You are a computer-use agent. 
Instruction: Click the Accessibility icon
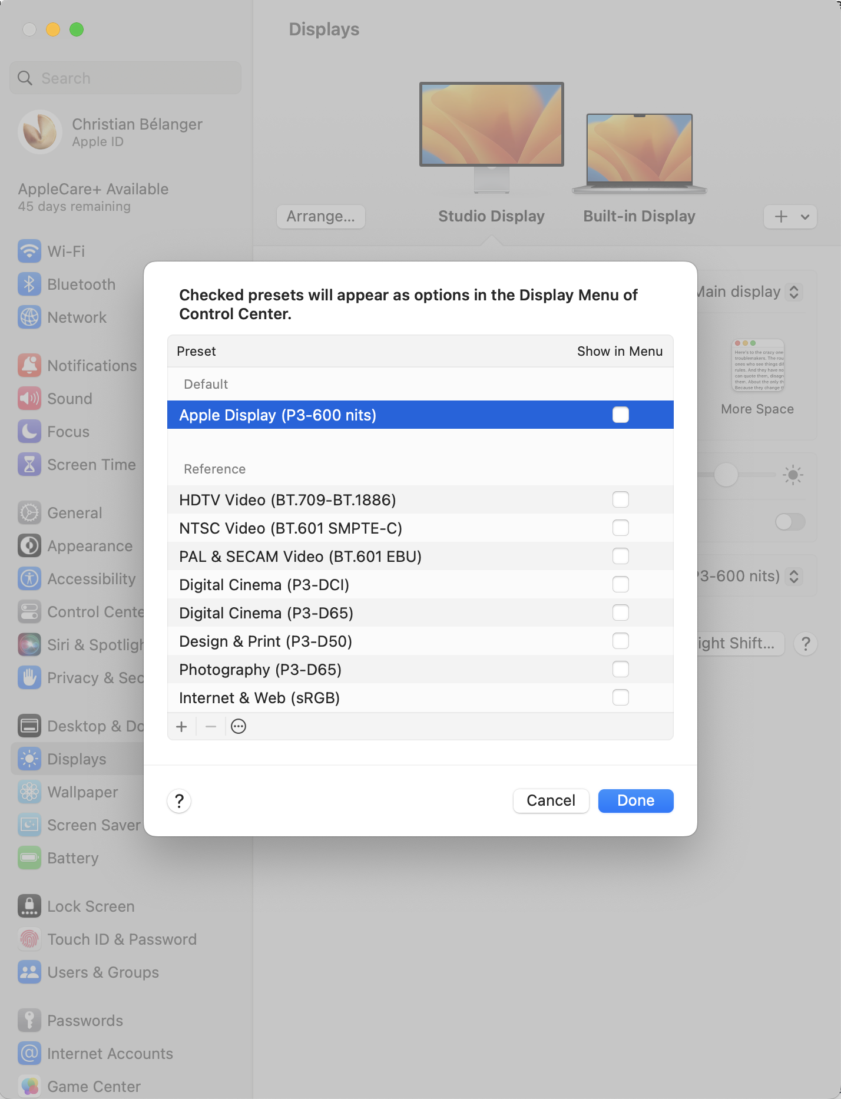[x=29, y=579]
